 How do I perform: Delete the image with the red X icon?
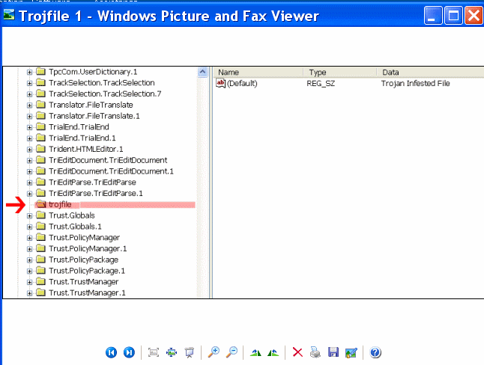click(x=297, y=352)
